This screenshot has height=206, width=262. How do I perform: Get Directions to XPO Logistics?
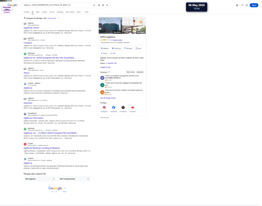click(116, 48)
